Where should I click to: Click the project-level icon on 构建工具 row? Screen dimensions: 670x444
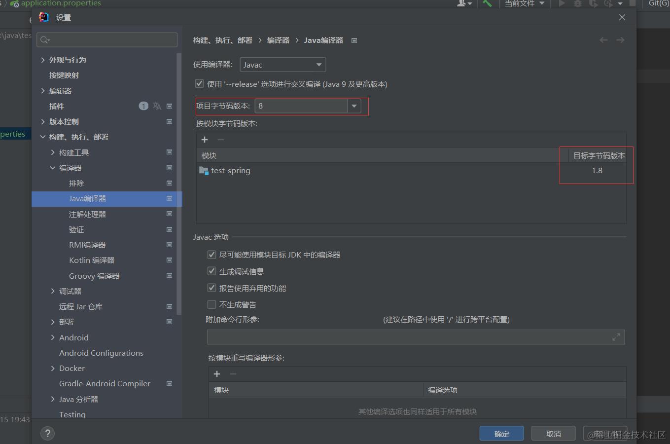(169, 152)
